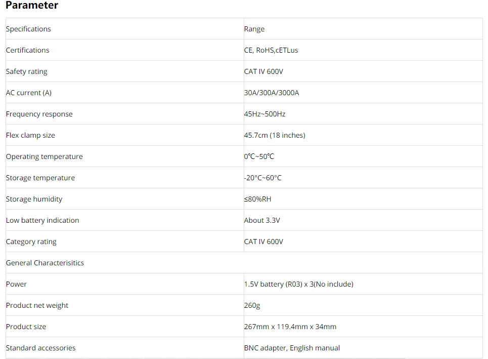Click the 267mm x 119.4mm x 34mm size
This screenshot has height=359, width=488.
[x=290, y=327]
